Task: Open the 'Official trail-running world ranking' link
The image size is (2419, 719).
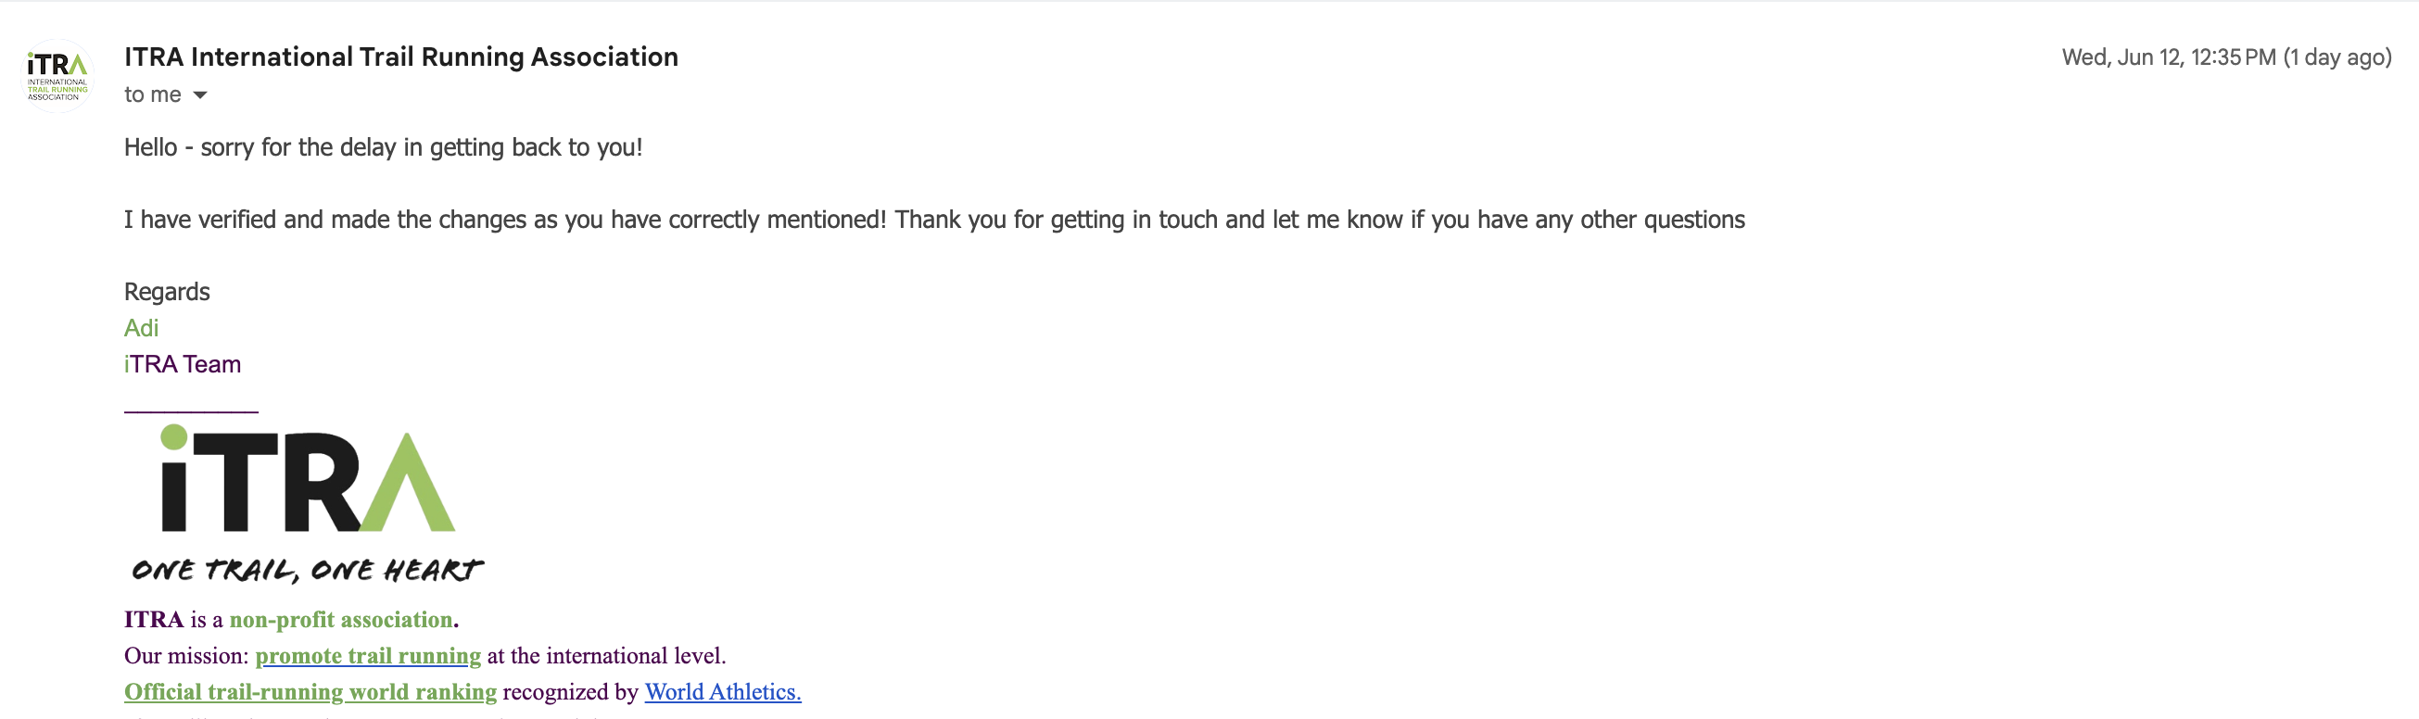Action: (x=310, y=692)
